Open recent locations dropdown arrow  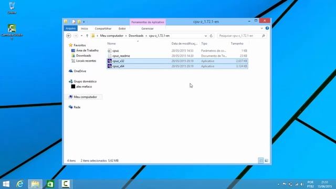tap(82, 36)
